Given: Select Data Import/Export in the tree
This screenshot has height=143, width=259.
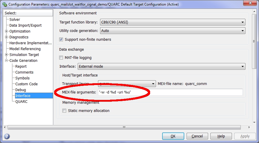Looking at the screenshot, I should click(x=25, y=25).
